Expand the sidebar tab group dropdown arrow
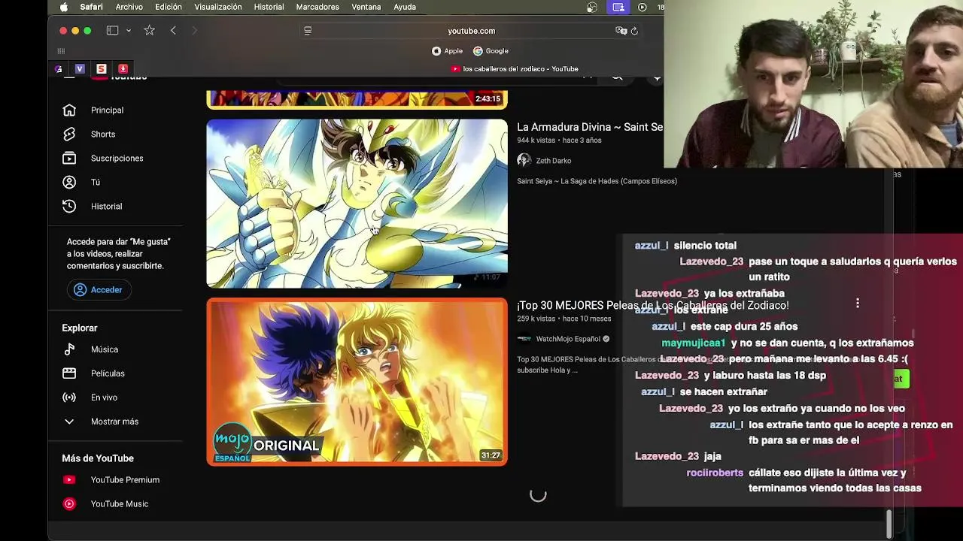The width and height of the screenshot is (963, 541). tap(129, 31)
